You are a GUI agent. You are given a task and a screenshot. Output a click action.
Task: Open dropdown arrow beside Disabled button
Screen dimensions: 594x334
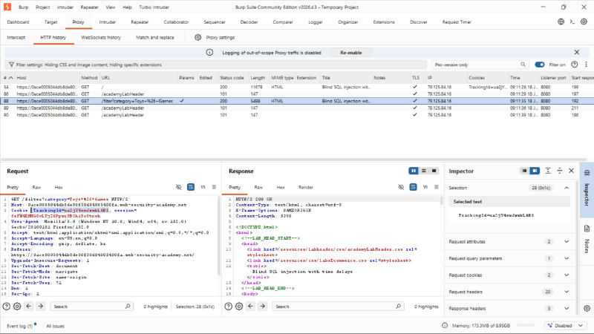coord(581,325)
